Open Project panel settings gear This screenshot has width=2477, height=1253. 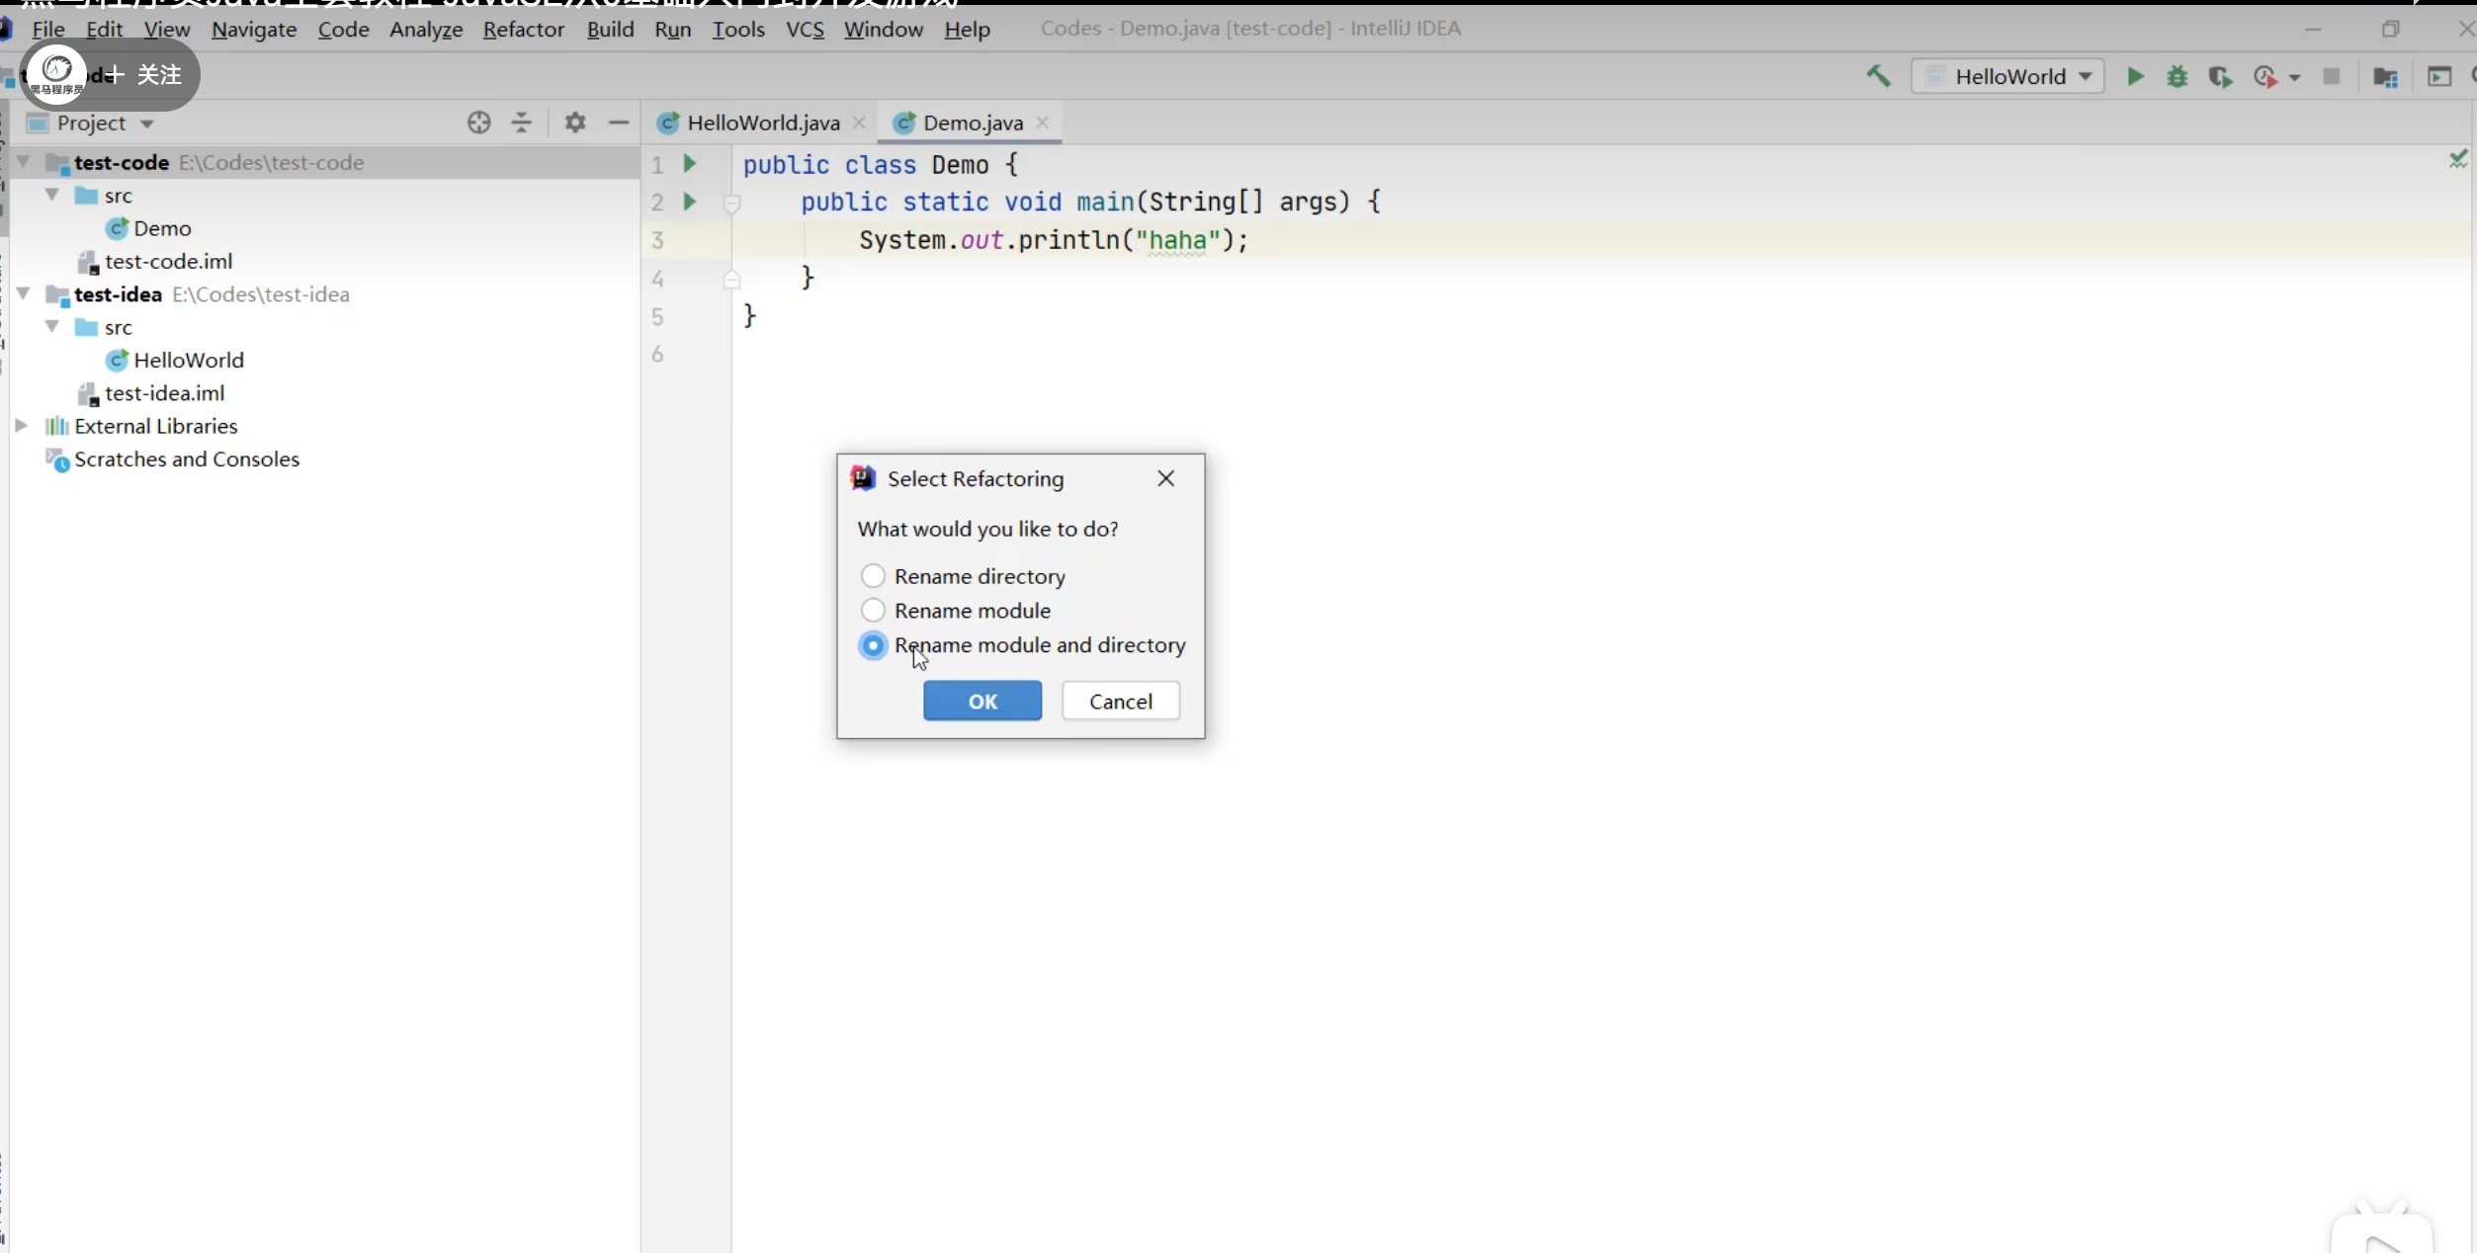coord(575,123)
